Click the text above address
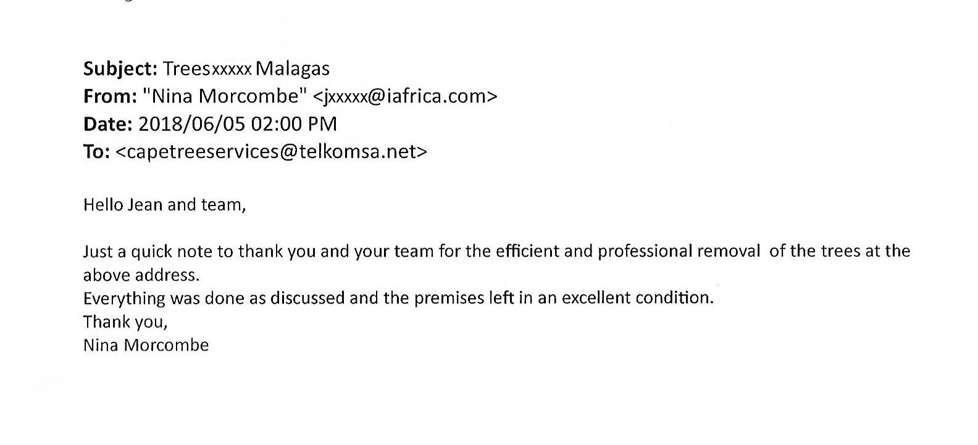 click(x=141, y=275)
